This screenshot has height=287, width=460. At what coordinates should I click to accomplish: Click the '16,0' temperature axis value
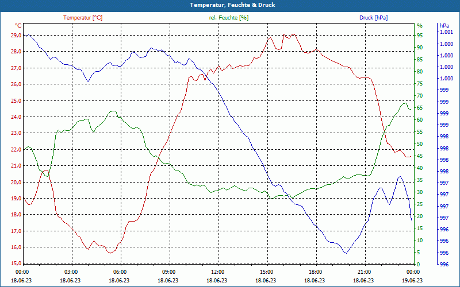[16, 247]
